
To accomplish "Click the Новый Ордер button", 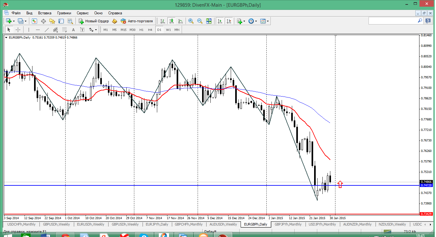I will pyautogui.click(x=94, y=21).
